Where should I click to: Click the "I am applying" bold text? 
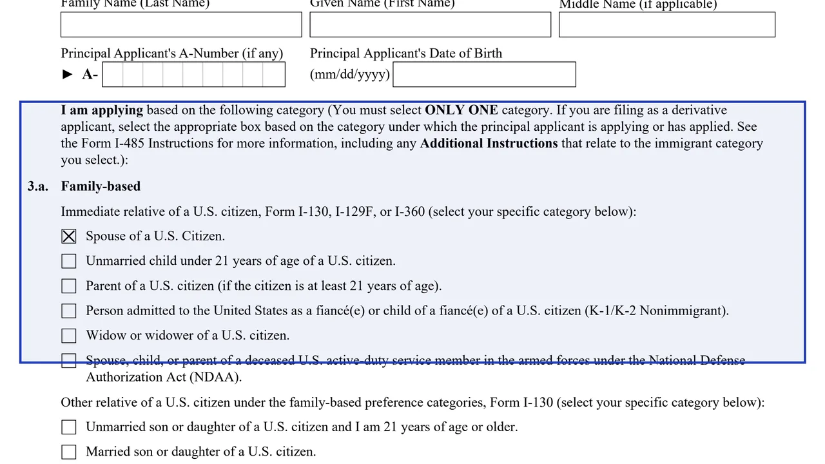[x=102, y=110]
